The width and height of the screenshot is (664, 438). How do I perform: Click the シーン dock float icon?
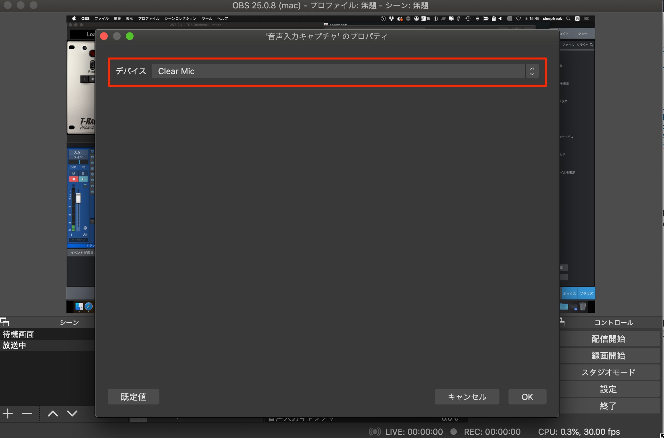click(5, 322)
